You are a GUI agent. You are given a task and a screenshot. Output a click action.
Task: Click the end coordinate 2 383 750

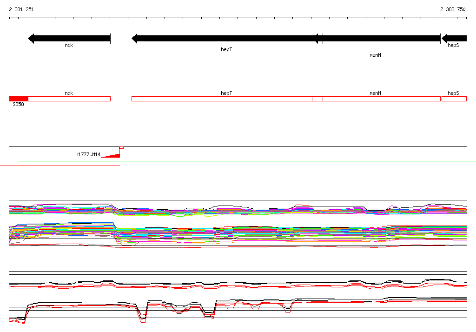click(453, 9)
